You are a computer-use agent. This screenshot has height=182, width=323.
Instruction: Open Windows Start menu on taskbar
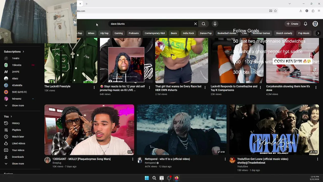click(147, 178)
